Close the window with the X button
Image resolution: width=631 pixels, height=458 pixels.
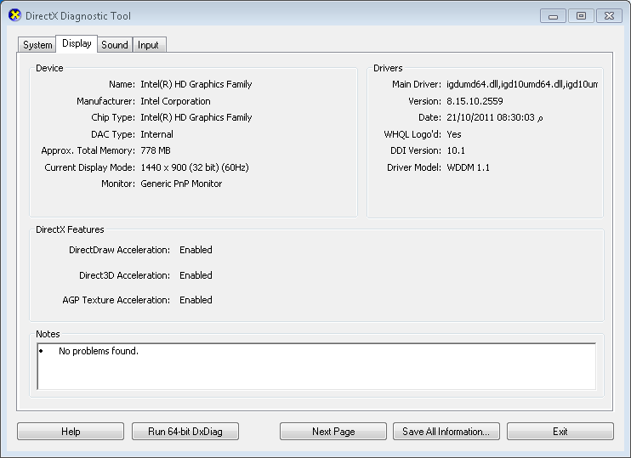pos(609,16)
